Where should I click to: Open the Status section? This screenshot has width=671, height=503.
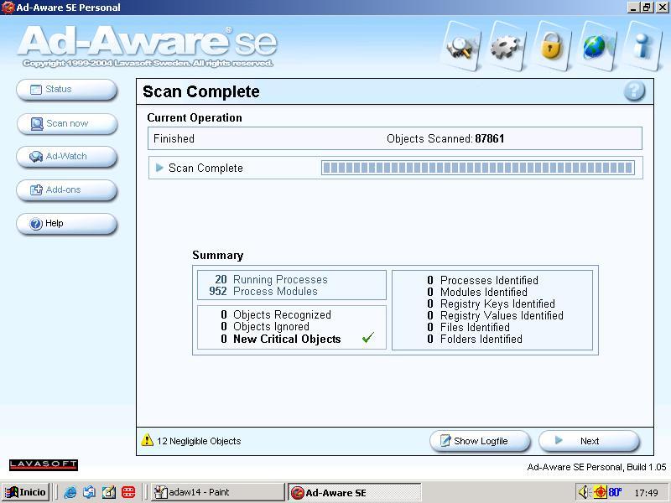pos(67,90)
